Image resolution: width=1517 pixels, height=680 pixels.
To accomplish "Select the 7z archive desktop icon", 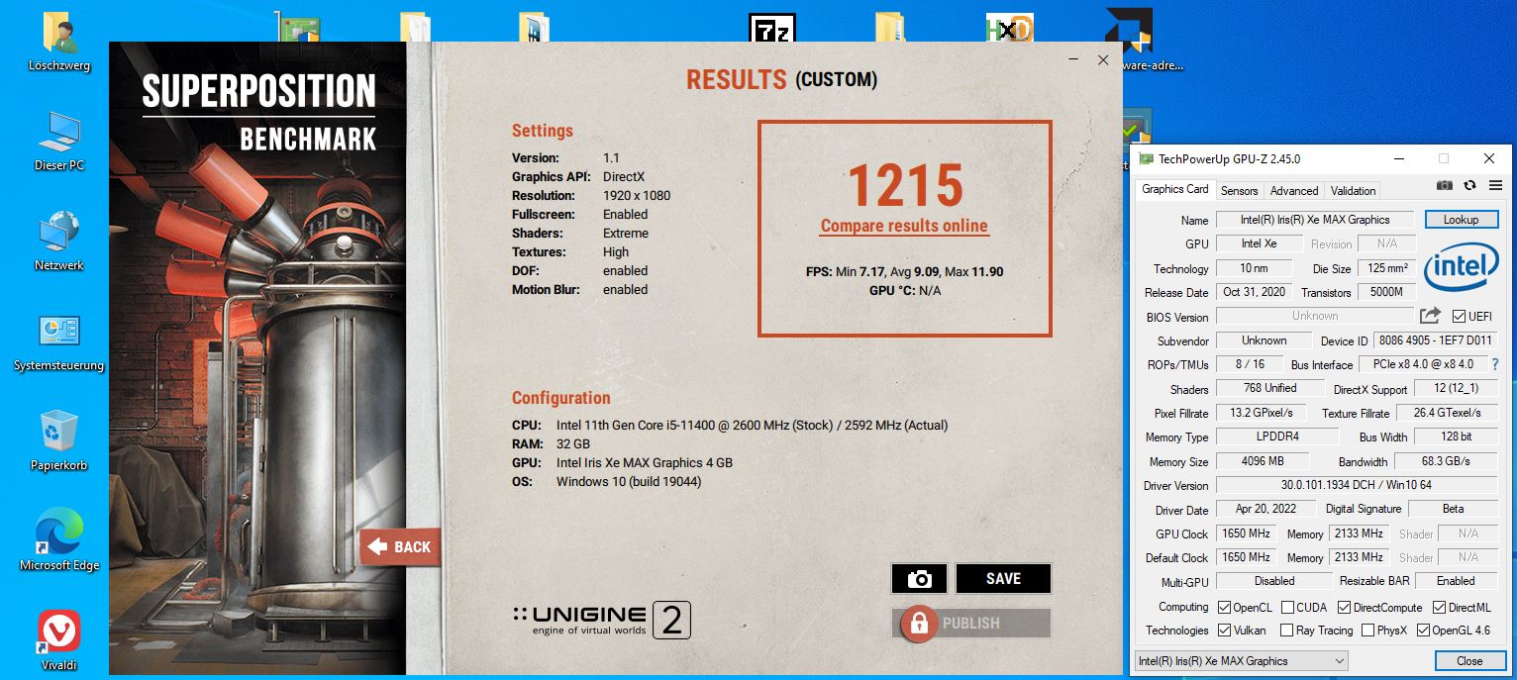I will pos(771,30).
